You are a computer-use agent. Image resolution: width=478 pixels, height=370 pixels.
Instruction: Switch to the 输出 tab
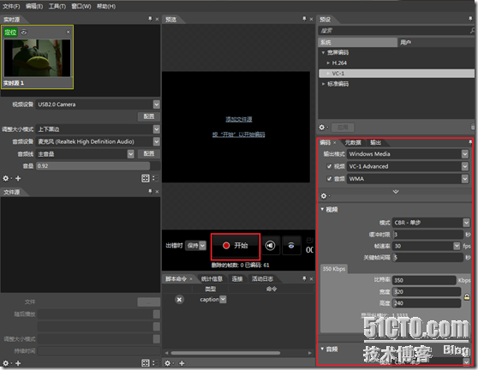375,142
